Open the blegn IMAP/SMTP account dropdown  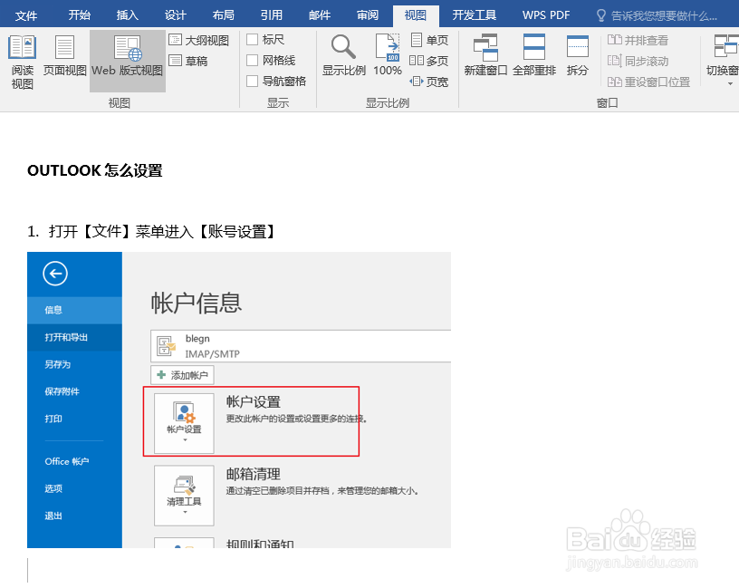301,346
